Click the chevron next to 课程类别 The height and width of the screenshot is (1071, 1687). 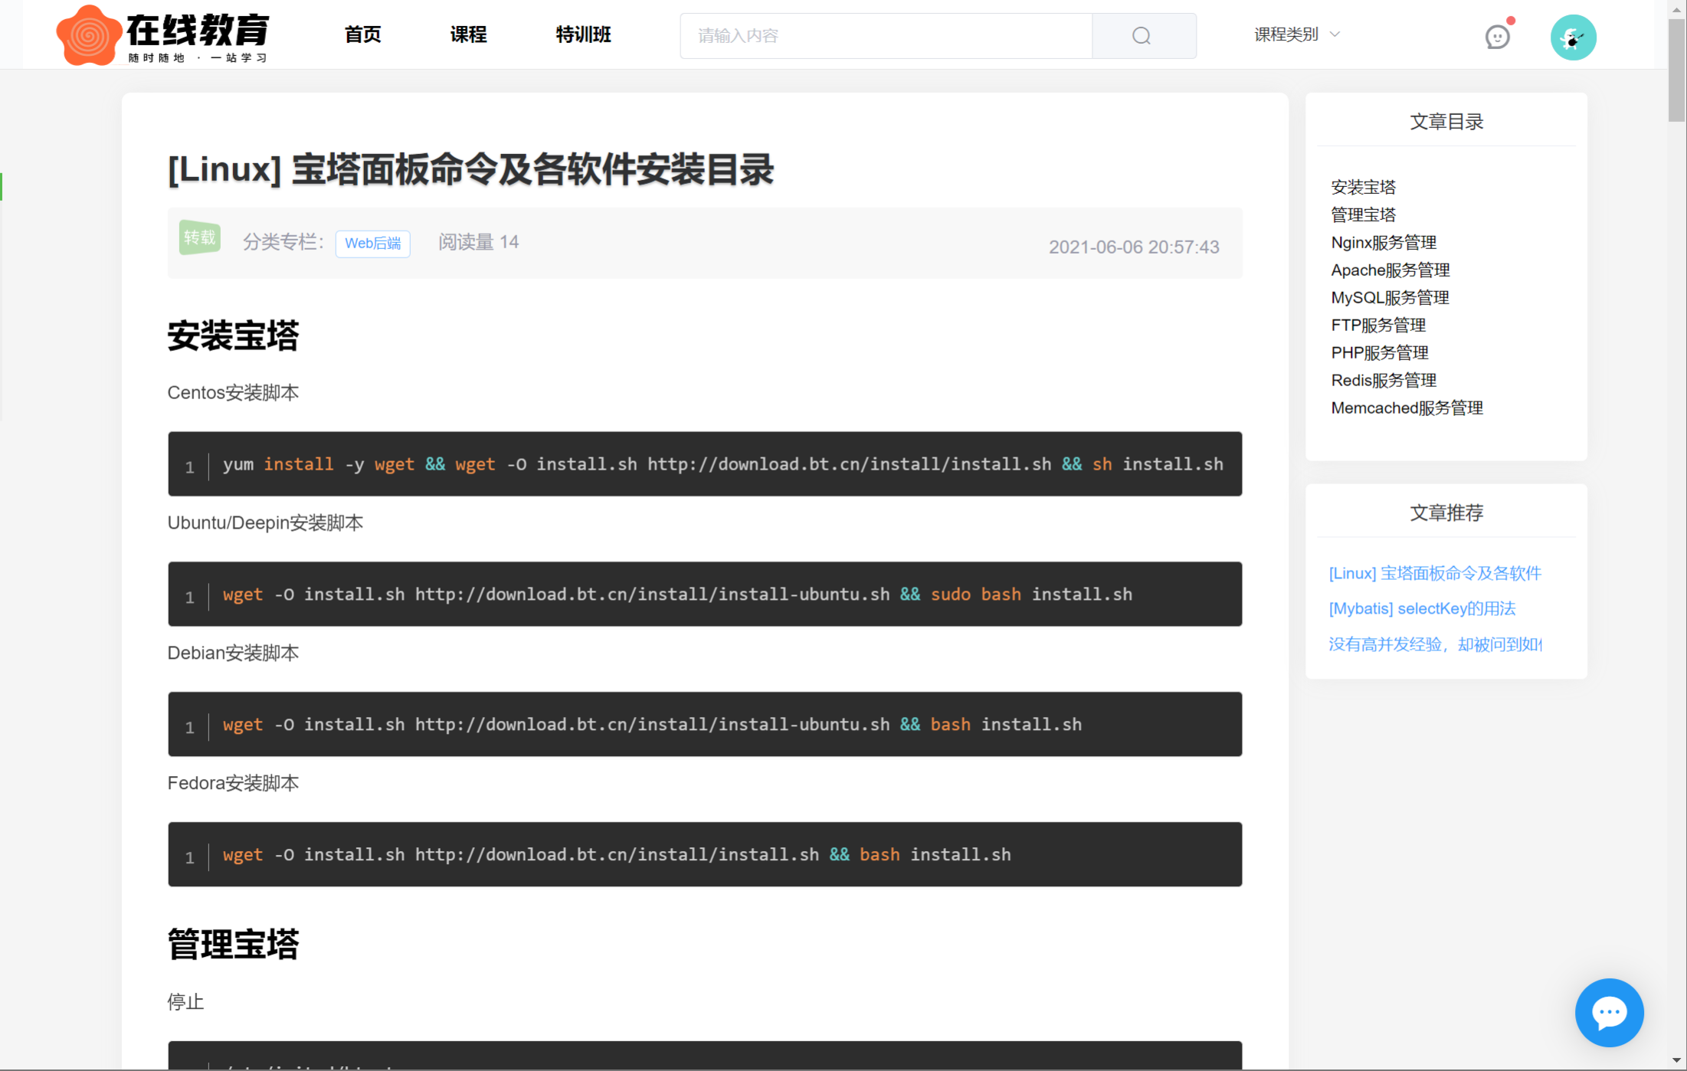coord(1335,34)
